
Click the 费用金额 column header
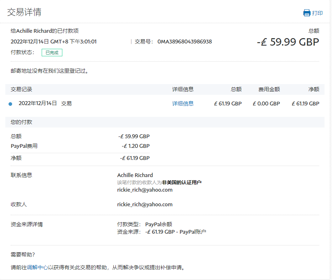[269, 89]
